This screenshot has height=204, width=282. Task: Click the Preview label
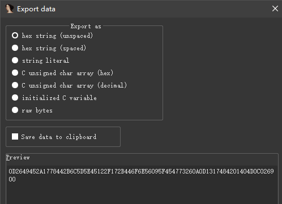[x=18, y=158]
